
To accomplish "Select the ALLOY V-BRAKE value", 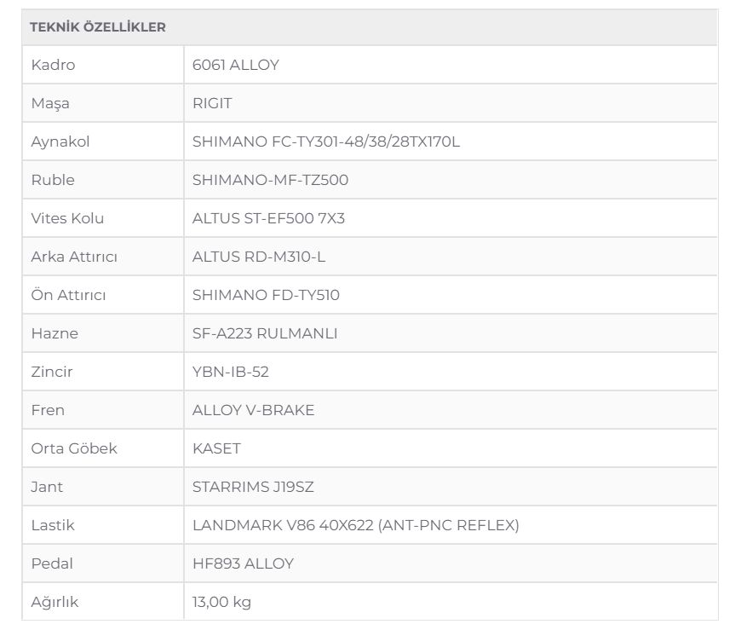I will (254, 410).
